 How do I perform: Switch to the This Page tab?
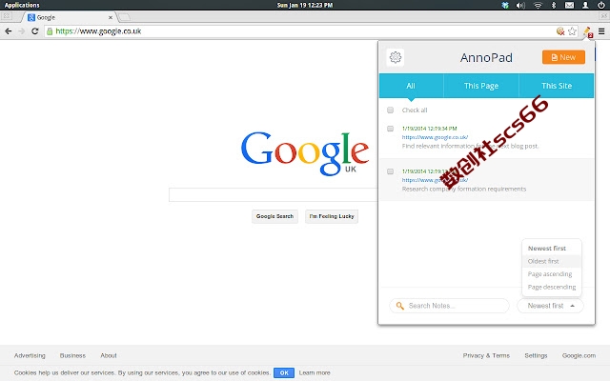click(x=481, y=86)
